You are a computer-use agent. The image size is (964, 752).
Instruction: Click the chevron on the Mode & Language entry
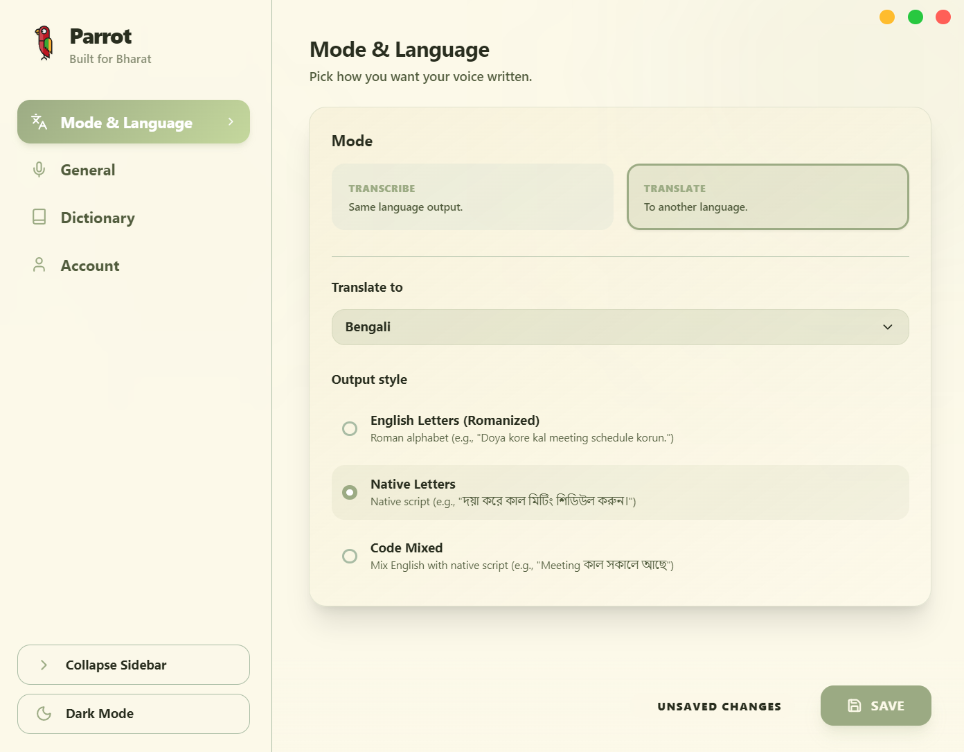(231, 121)
